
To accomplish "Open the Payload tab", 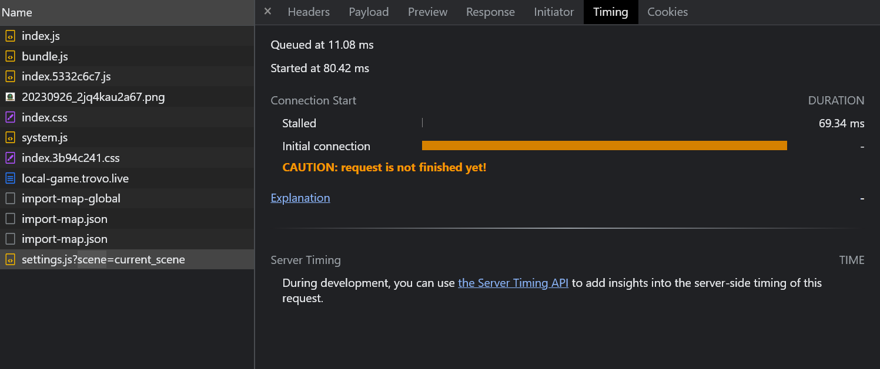I will 369,12.
